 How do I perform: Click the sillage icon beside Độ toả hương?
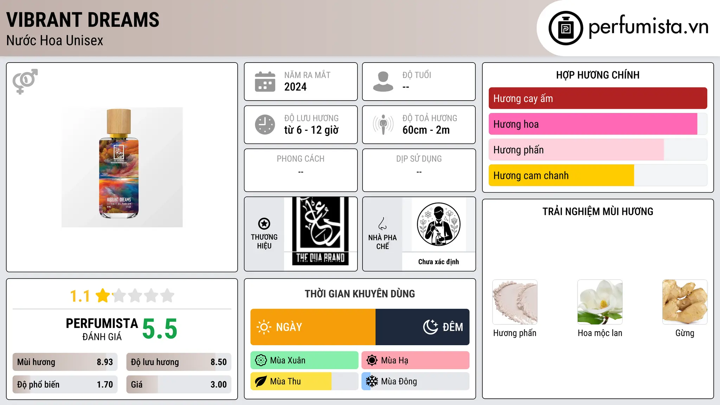tap(383, 124)
